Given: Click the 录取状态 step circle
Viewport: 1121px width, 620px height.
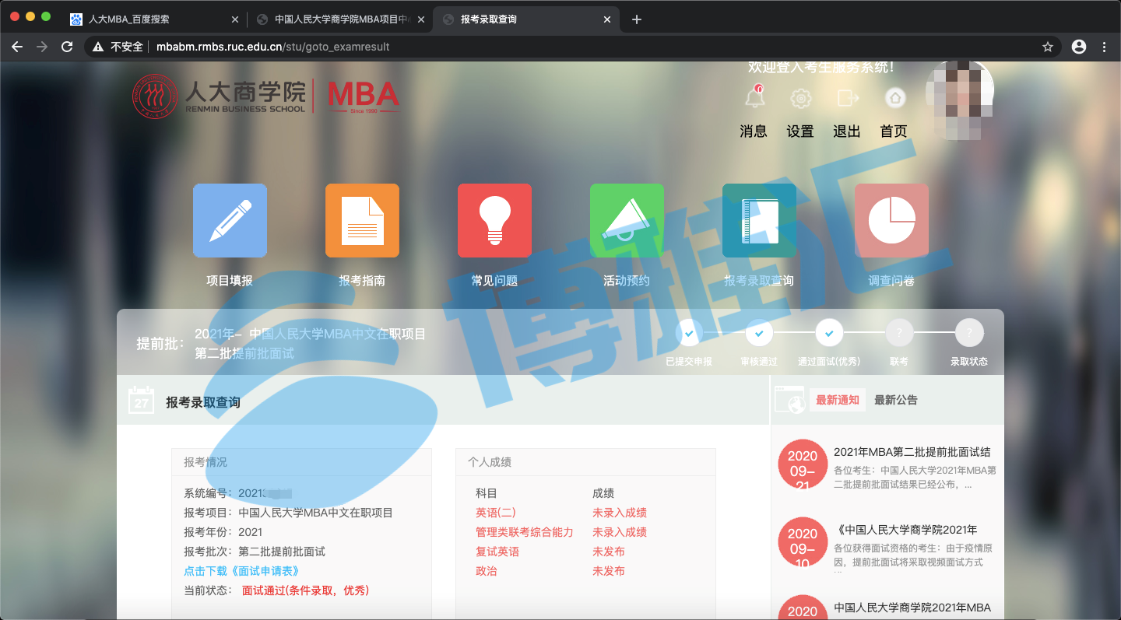Looking at the screenshot, I should [969, 333].
